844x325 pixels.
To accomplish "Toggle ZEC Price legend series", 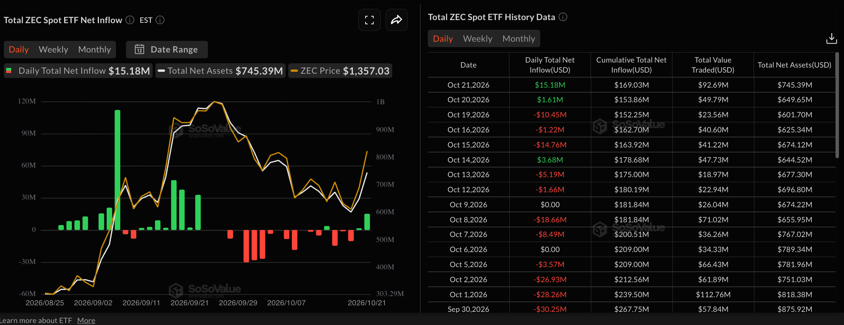I will (340, 71).
